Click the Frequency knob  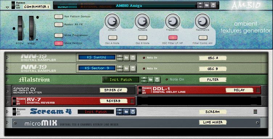pos(173,21)
